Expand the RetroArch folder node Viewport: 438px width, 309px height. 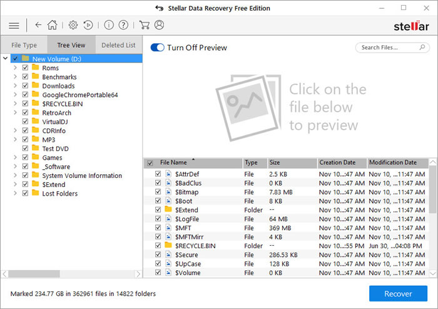(16, 113)
